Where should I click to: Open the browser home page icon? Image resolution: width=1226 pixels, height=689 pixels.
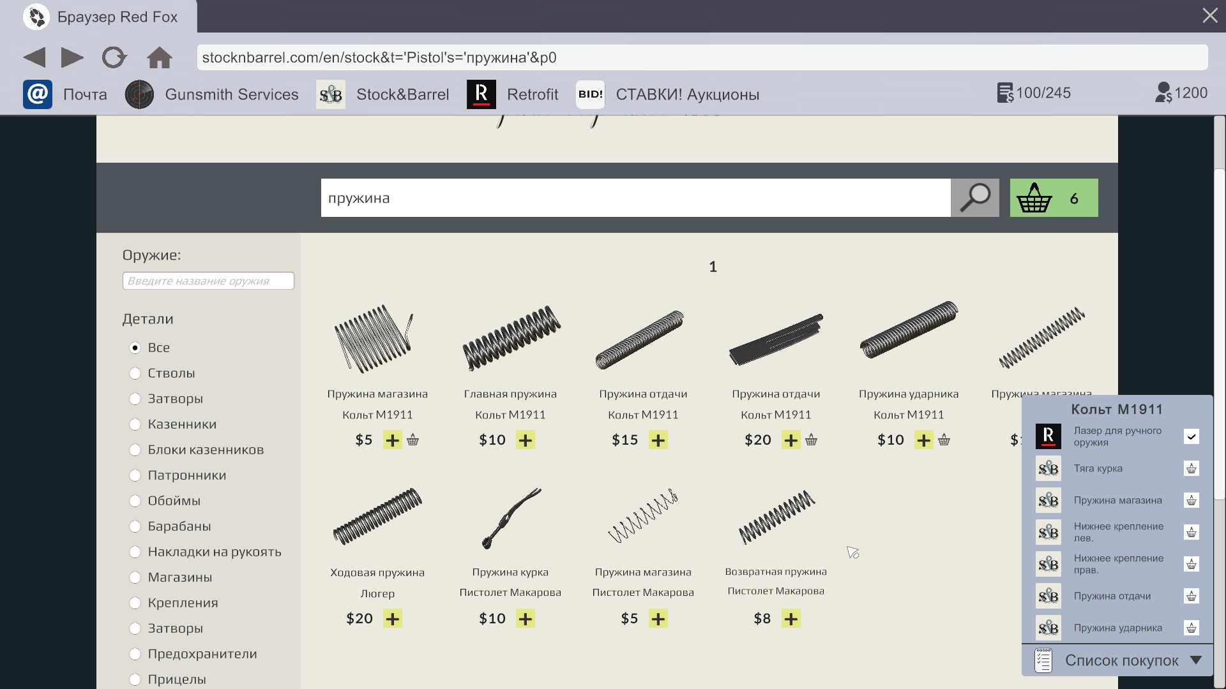pos(160,57)
